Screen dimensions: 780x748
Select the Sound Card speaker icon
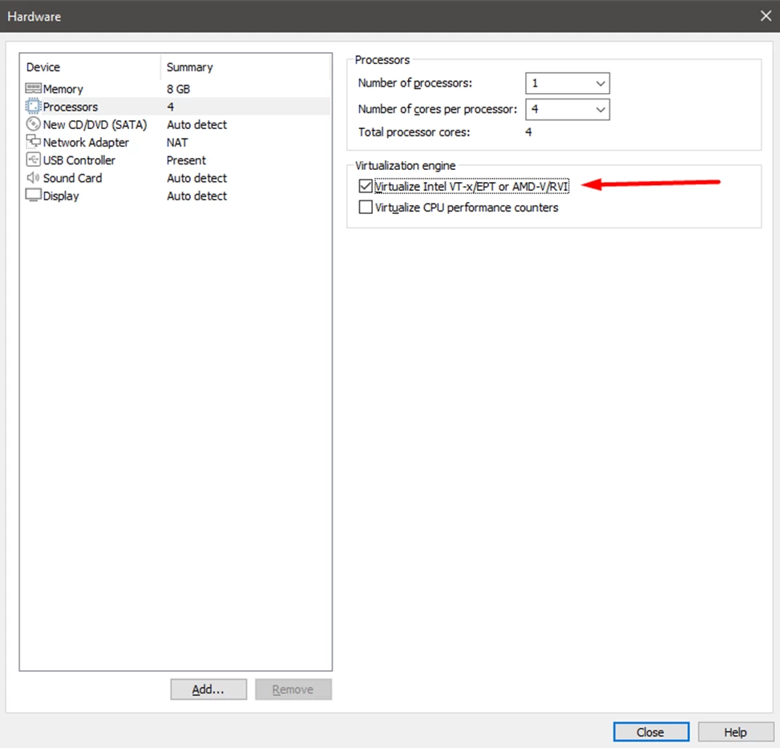(34, 178)
